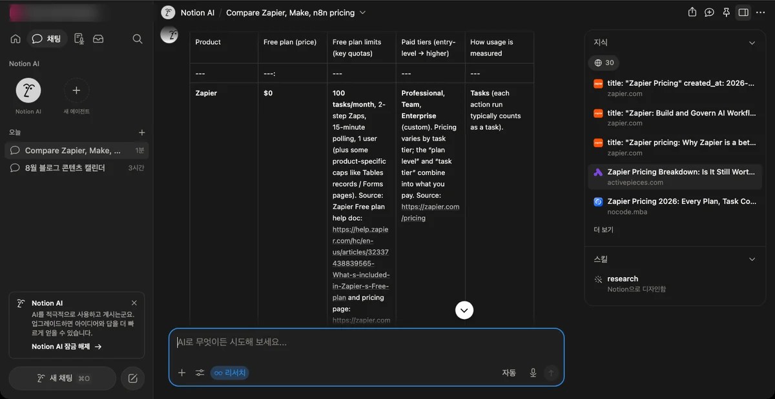This screenshot has width=775, height=399.
Task: Open the 자동 model selector
Action: (509, 373)
